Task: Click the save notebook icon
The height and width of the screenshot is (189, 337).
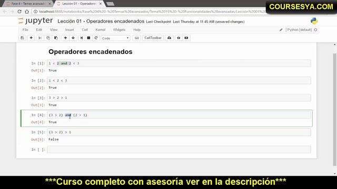Action: [x=22, y=38]
